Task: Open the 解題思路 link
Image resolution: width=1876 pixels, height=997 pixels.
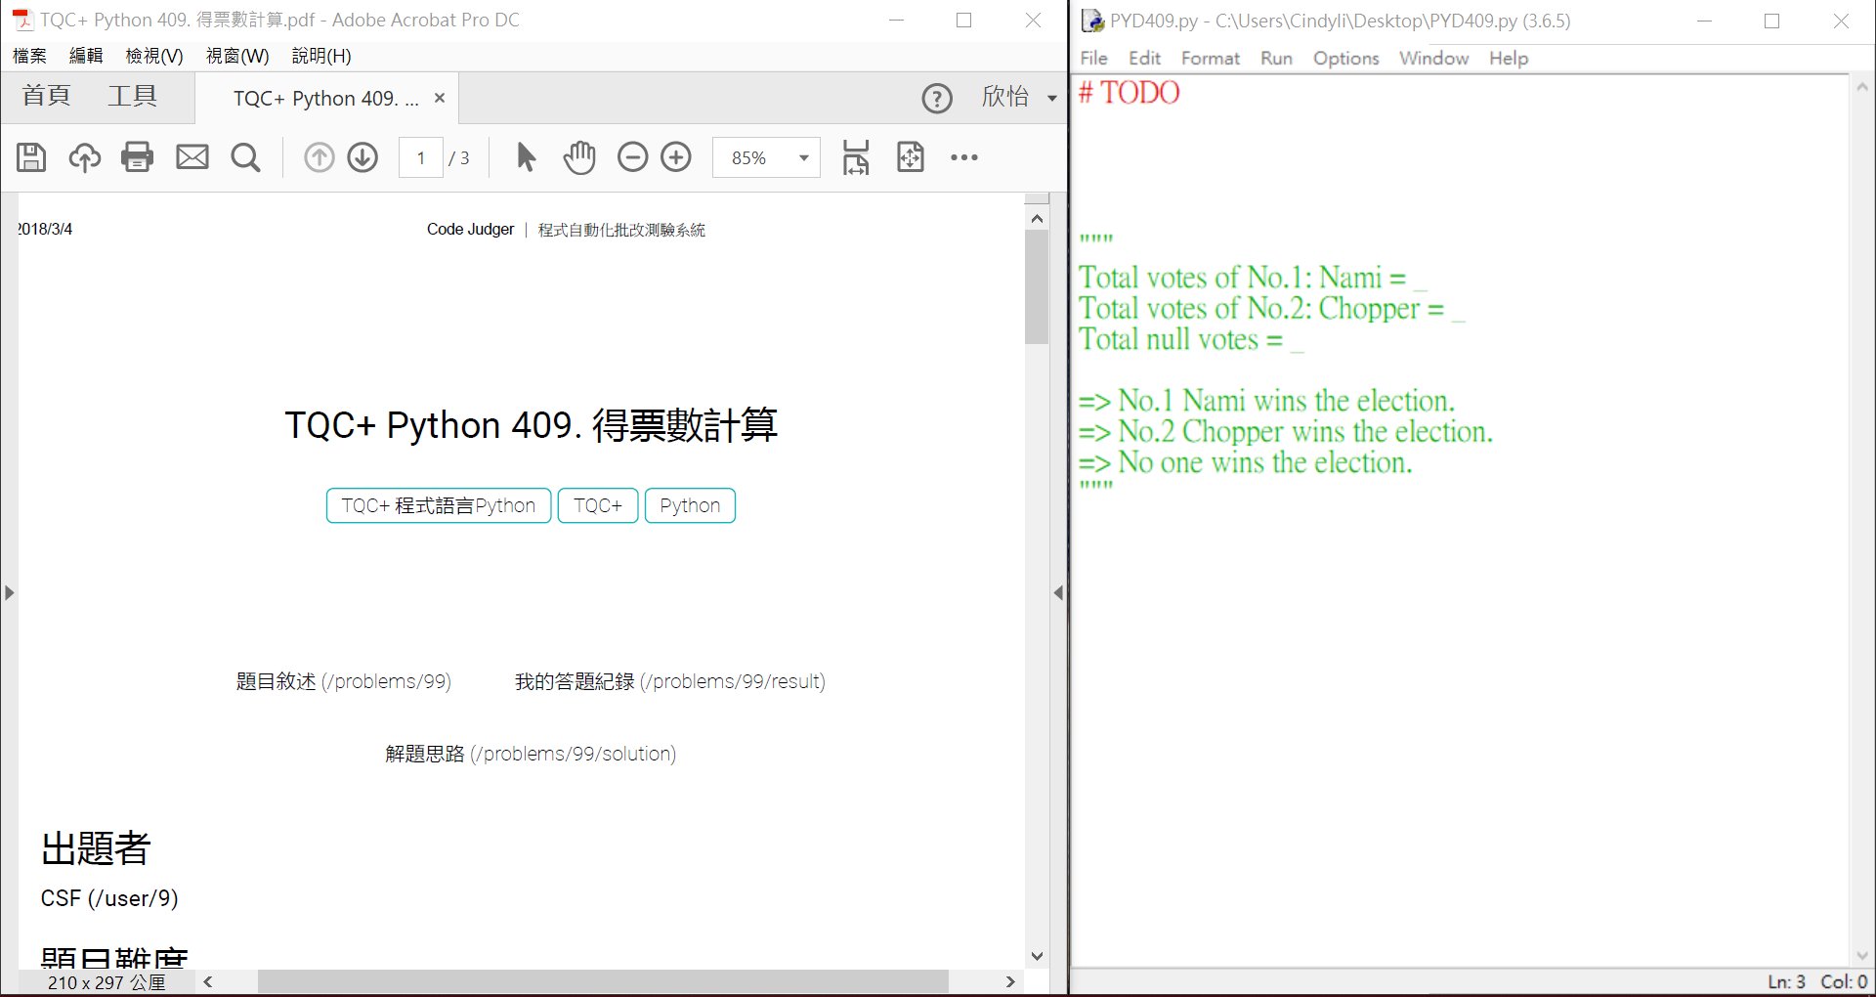Action: tap(531, 754)
